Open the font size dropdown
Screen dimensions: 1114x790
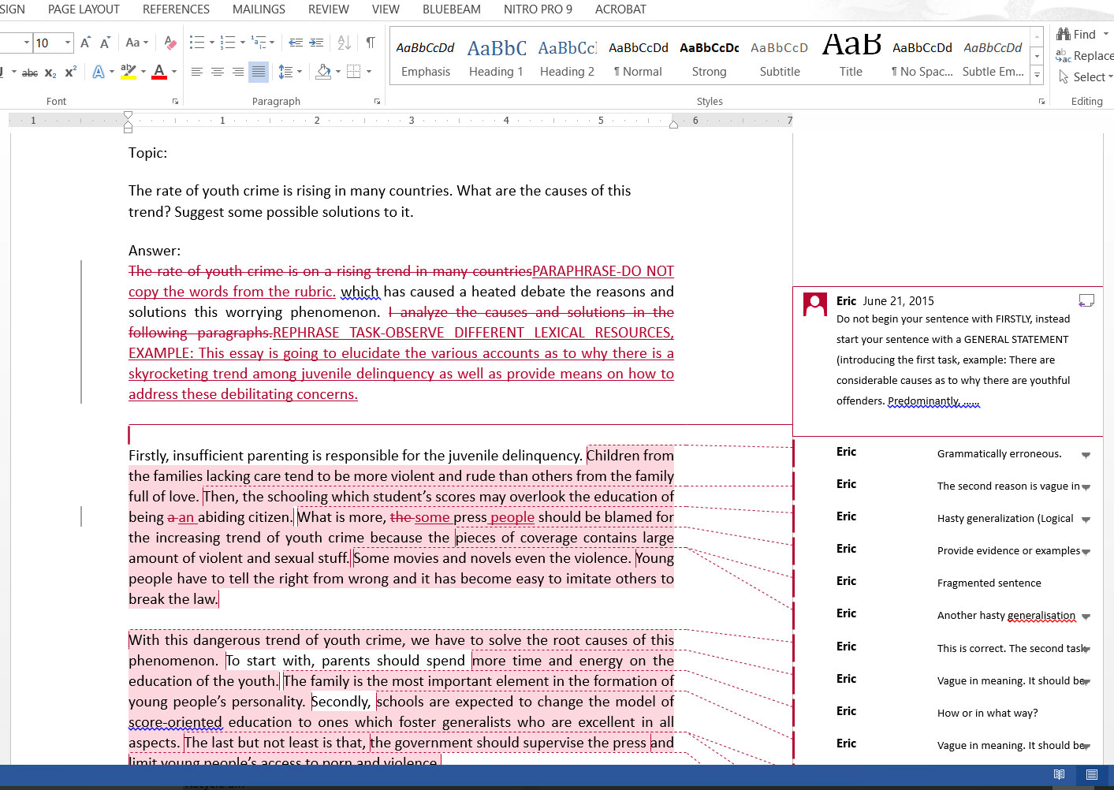click(68, 43)
